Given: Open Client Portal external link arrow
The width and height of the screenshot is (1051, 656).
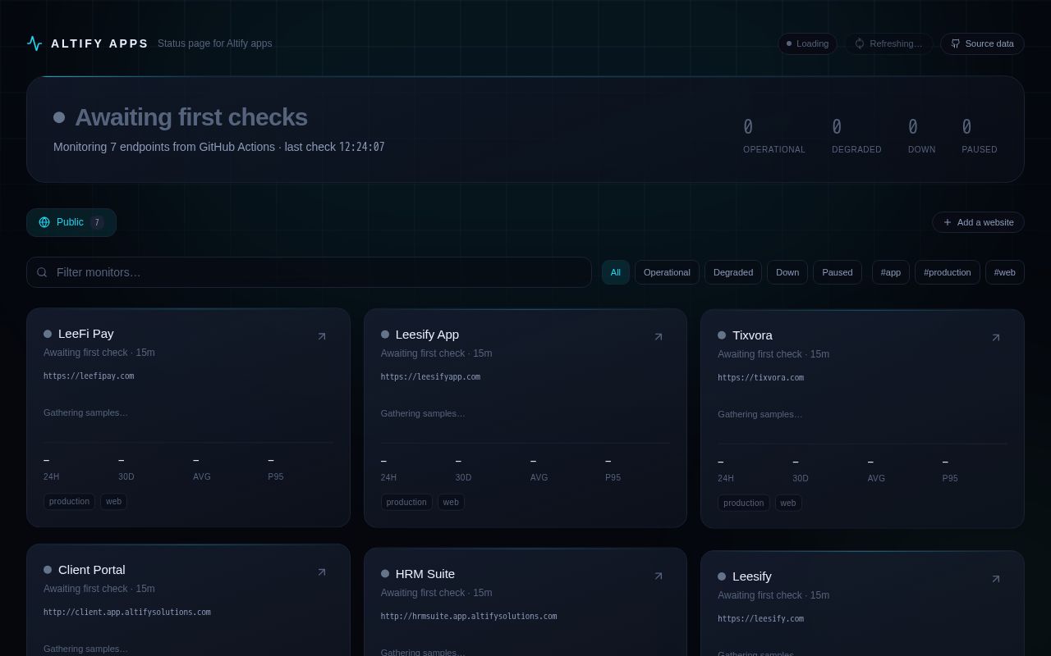Looking at the screenshot, I should click(x=322, y=572).
